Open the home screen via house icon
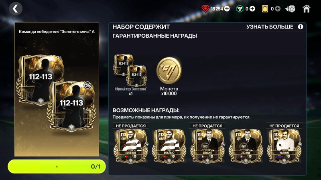Viewport: 321px width, 180px height. pos(307,9)
